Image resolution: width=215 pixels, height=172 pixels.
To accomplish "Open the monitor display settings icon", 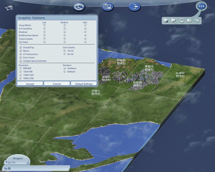I will point(182,20).
